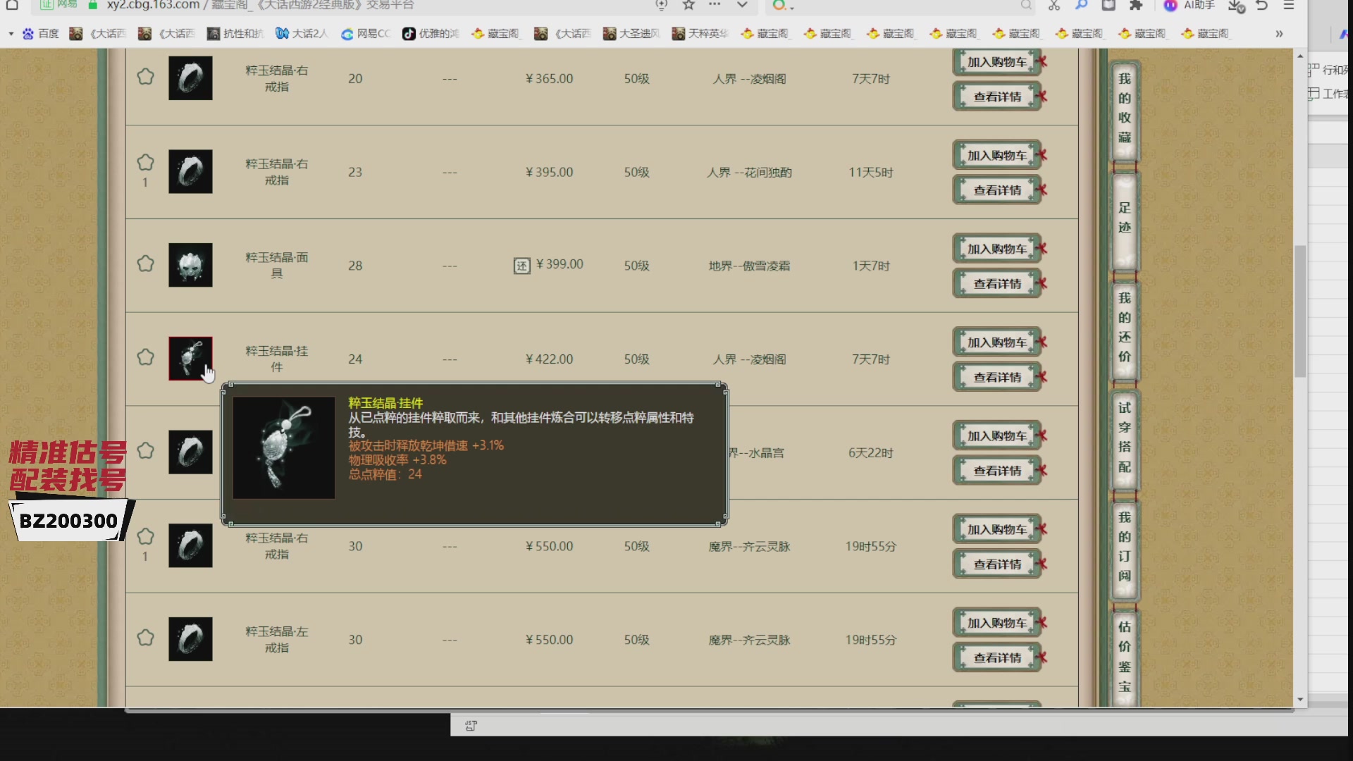Screen dimensions: 1353x761
Task: Open the 大话2人 bookmark
Action: click(302, 33)
